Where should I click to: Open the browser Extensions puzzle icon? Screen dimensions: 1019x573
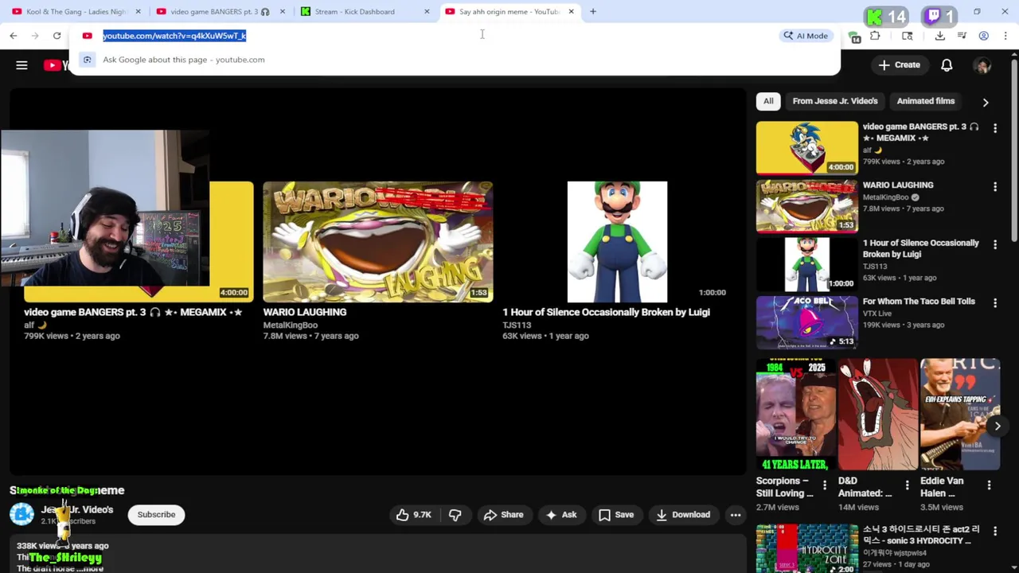875,36
